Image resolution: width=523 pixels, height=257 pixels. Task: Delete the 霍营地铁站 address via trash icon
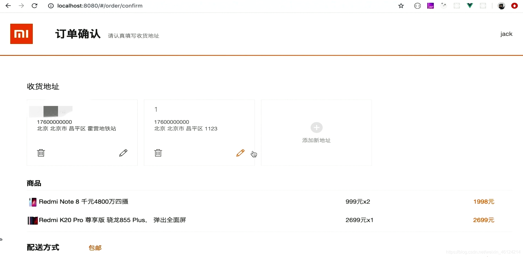pyautogui.click(x=41, y=153)
